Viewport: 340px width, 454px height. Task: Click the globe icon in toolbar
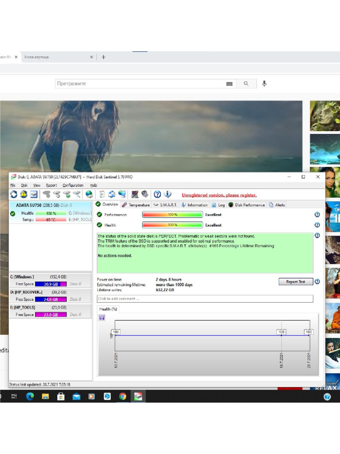[x=89, y=194]
